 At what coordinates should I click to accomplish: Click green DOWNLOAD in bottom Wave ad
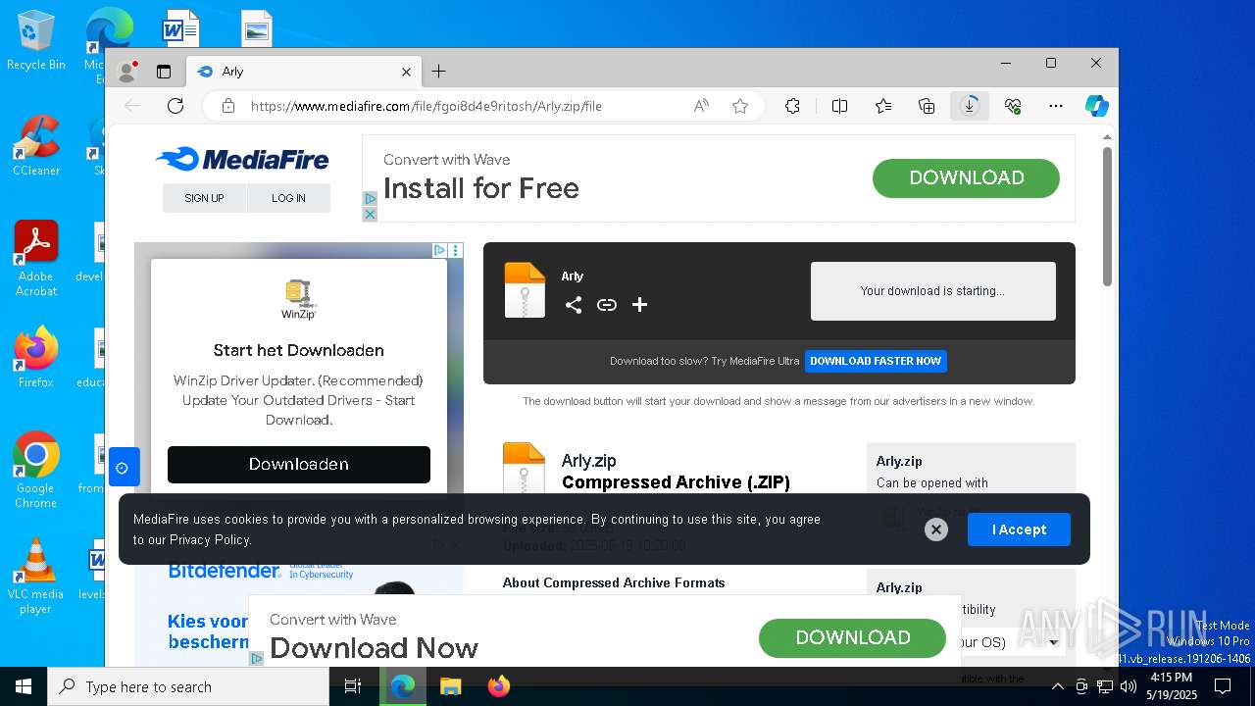[852, 637]
